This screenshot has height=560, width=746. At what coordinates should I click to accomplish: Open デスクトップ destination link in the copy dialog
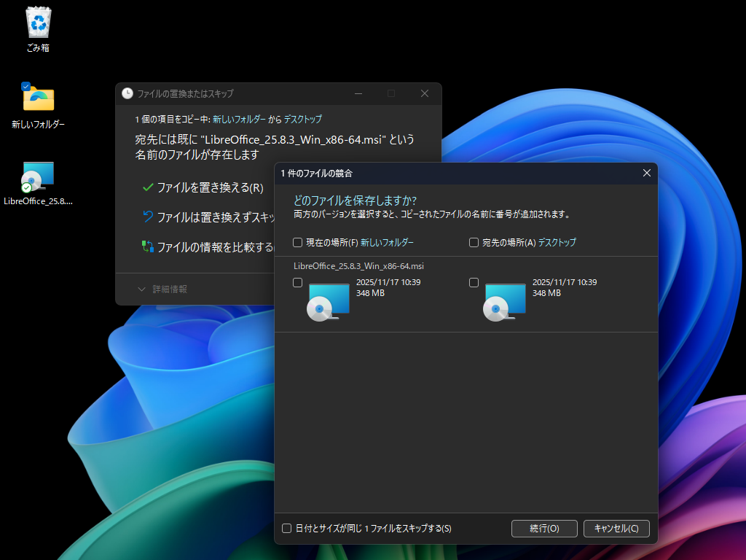pyautogui.click(x=302, y=119)
